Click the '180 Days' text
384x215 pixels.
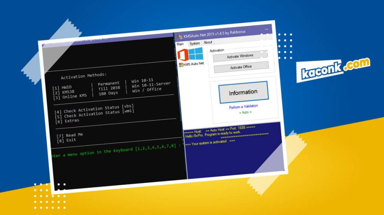coord(108,93)
